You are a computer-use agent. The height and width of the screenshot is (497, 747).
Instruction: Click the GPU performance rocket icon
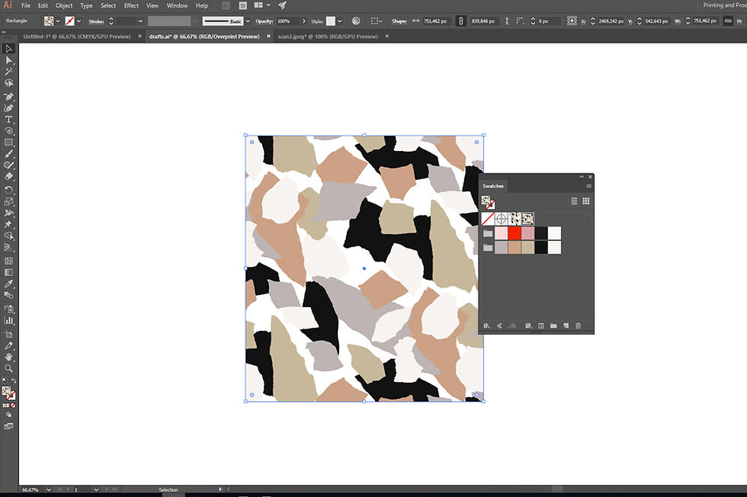click(282, 6)
